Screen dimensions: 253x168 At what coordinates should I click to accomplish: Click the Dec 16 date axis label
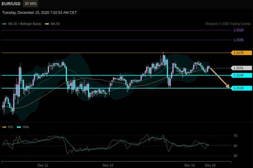tap(210, 165)
